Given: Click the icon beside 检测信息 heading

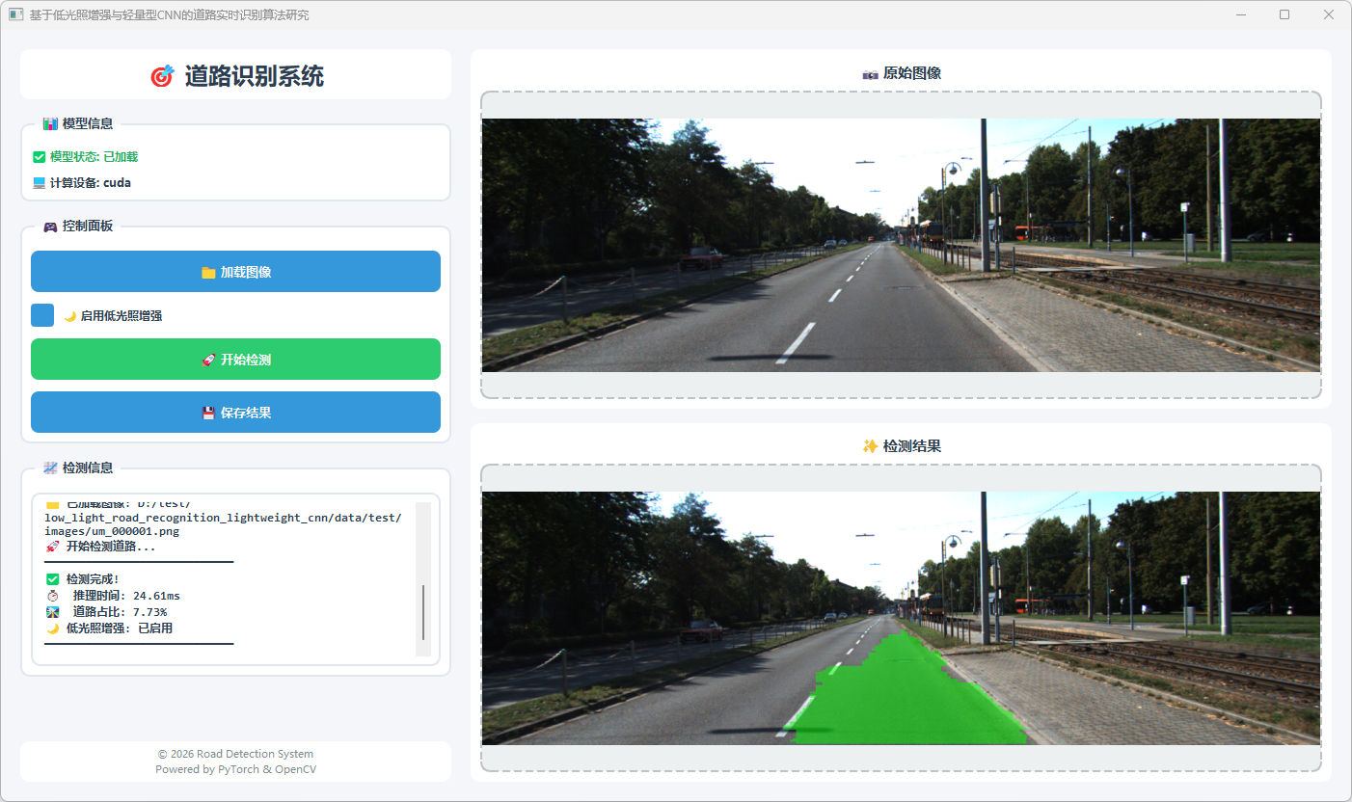Looking at the screenshot, I should [x=50, y=468].
